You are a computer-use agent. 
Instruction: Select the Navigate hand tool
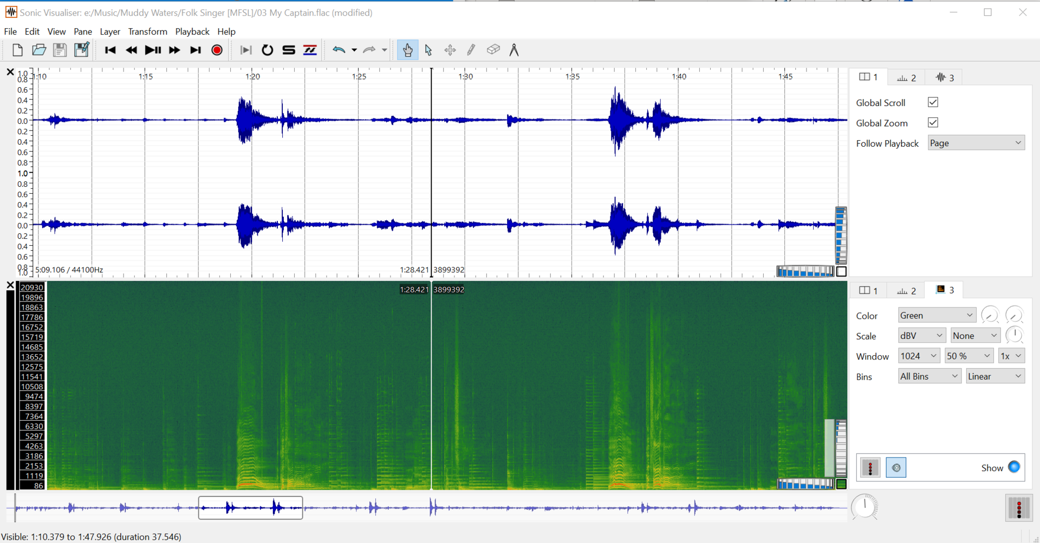point(407,50)
